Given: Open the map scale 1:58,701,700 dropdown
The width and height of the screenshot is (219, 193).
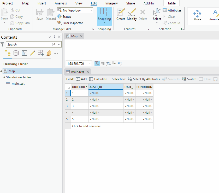Looking at the screenshot, I should pos(90,63).
